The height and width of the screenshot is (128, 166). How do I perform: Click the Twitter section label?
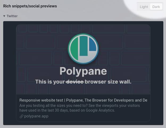(x=12, y=16)
